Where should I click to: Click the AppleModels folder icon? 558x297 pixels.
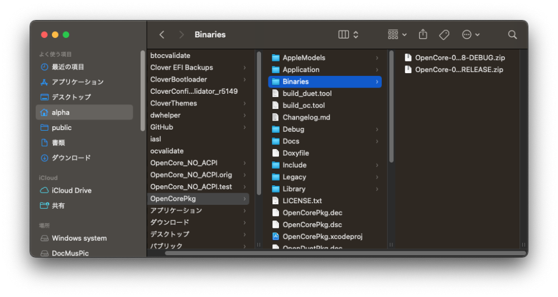(x=276, y=58)
